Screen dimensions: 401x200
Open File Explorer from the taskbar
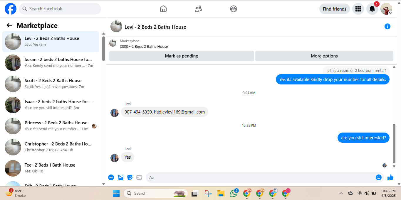click(221, 193)
